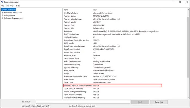Click the value Taipei Standard Time
Image resolution: width=190 pixels, height=108 pixels.
[x=101, y=82]
